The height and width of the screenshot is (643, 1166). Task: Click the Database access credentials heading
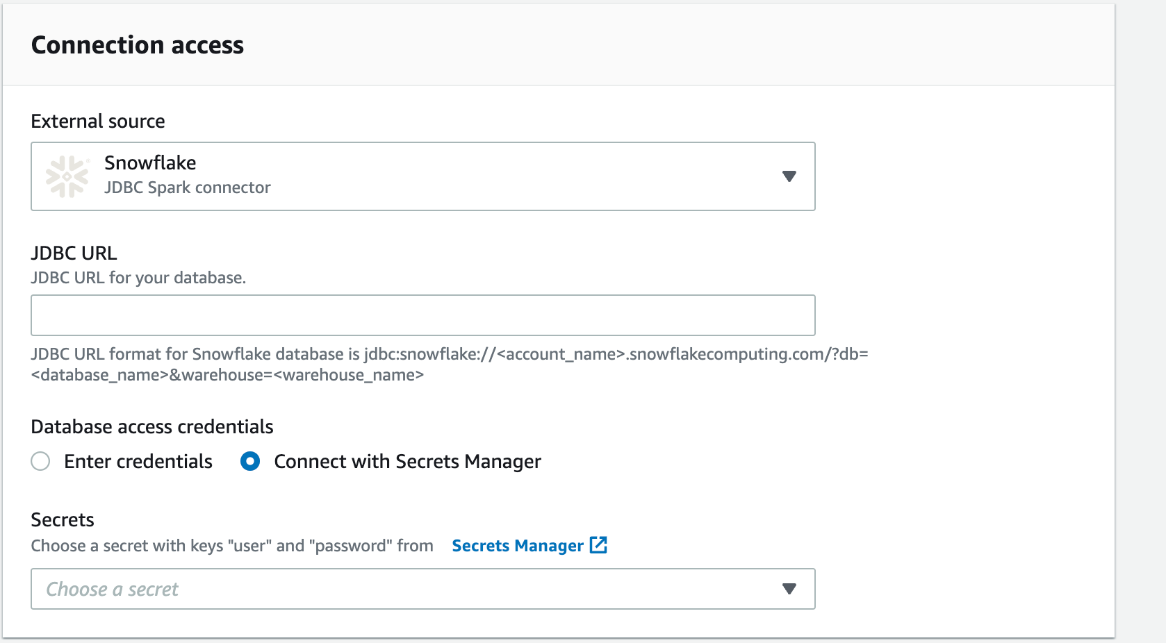pos(151,426)
